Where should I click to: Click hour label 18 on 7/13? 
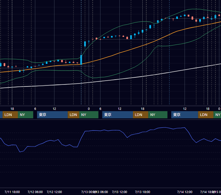pyautogui.click(x=142, y=109)
